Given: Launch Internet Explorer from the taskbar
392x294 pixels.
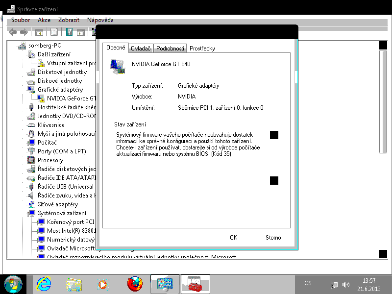Looking at the screenshot, I should [44, 284].
